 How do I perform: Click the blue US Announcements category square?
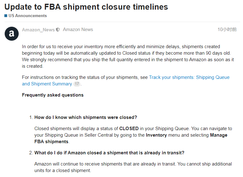(6, 16)
